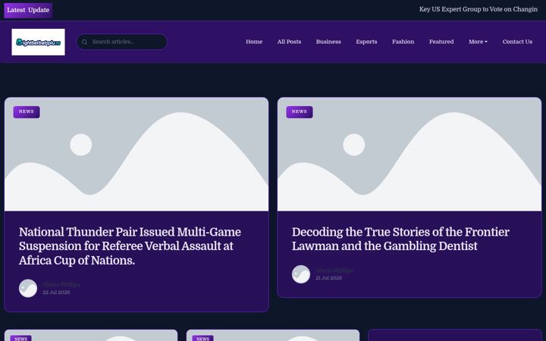
Task: Click author avatar on National Thunder Pair card
Action: click(28, 289)
